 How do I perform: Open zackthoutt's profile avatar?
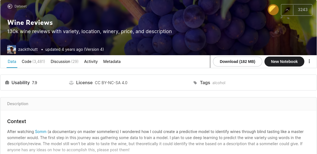click(12, 49)
